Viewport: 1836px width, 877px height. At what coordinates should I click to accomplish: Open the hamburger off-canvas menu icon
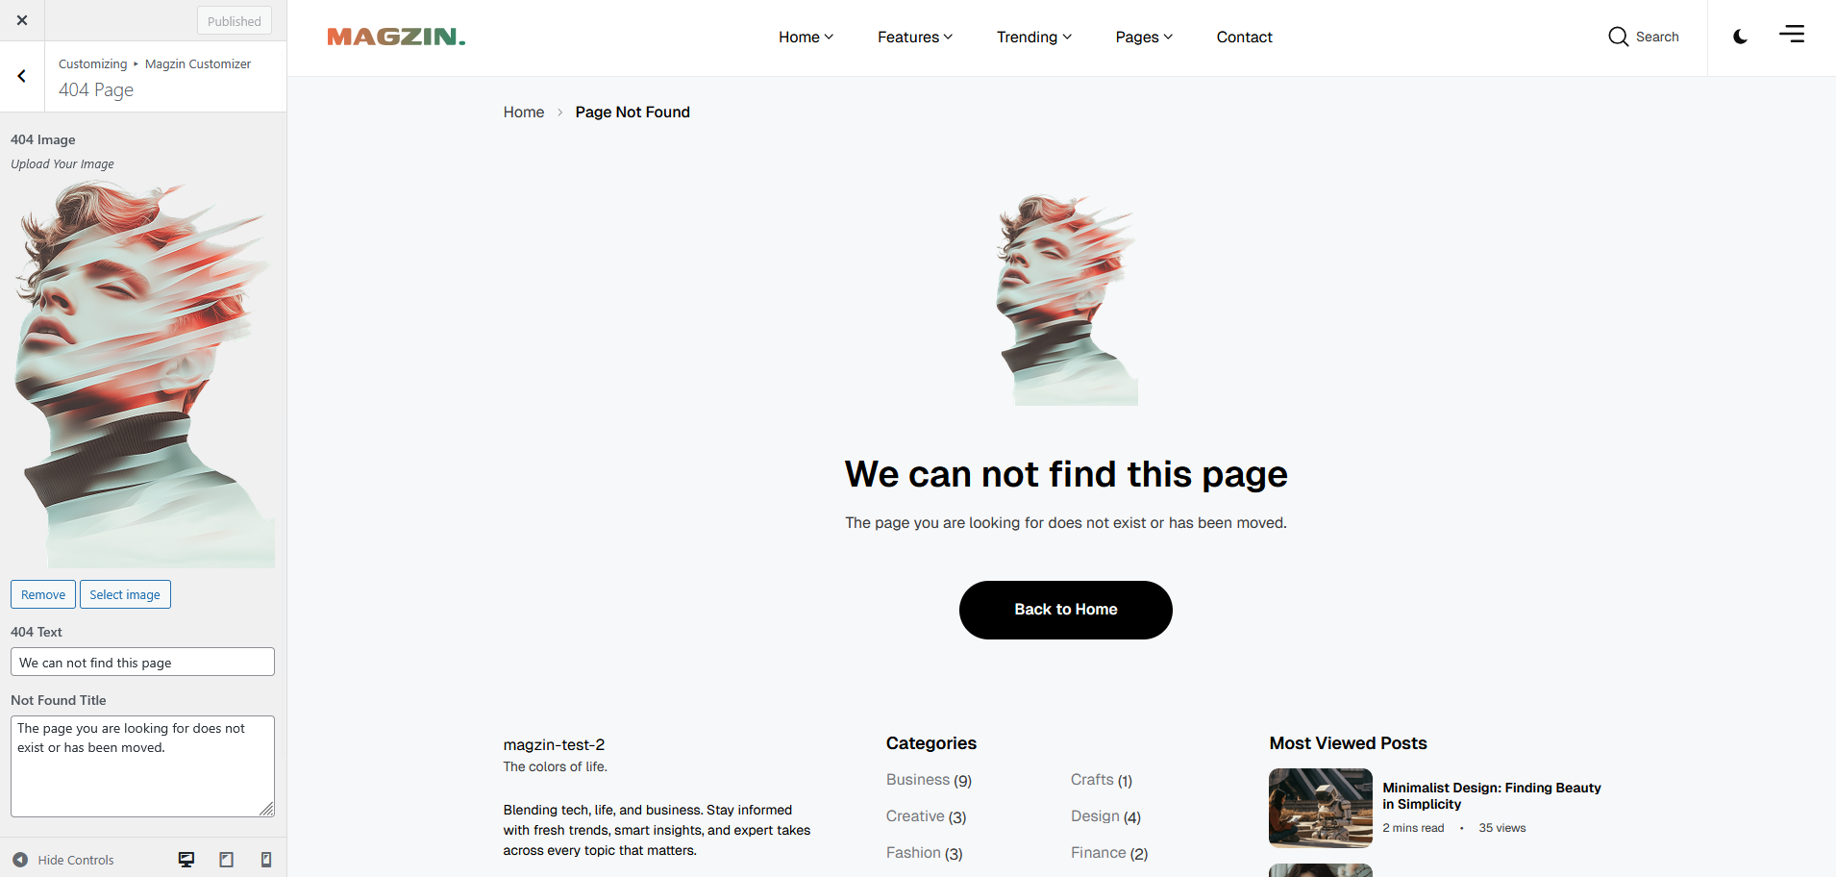pyautogui.click(x=1792, y=34)
